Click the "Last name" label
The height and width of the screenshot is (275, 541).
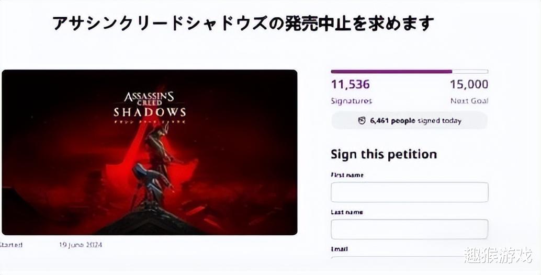coord(347,212)
